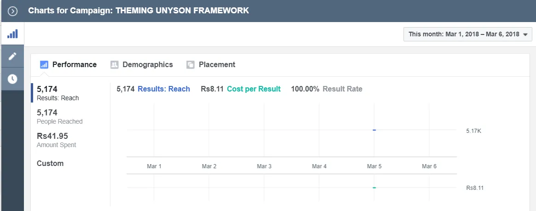The height and width of the screenshot is (211, 536).
Task: Select the Custom metric option
Action: pyautogui.click(x=50, y=163)
